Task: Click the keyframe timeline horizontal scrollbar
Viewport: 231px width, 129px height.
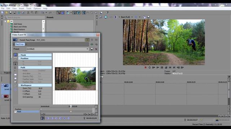Action: pyautogui.click(x=64, y=114)
